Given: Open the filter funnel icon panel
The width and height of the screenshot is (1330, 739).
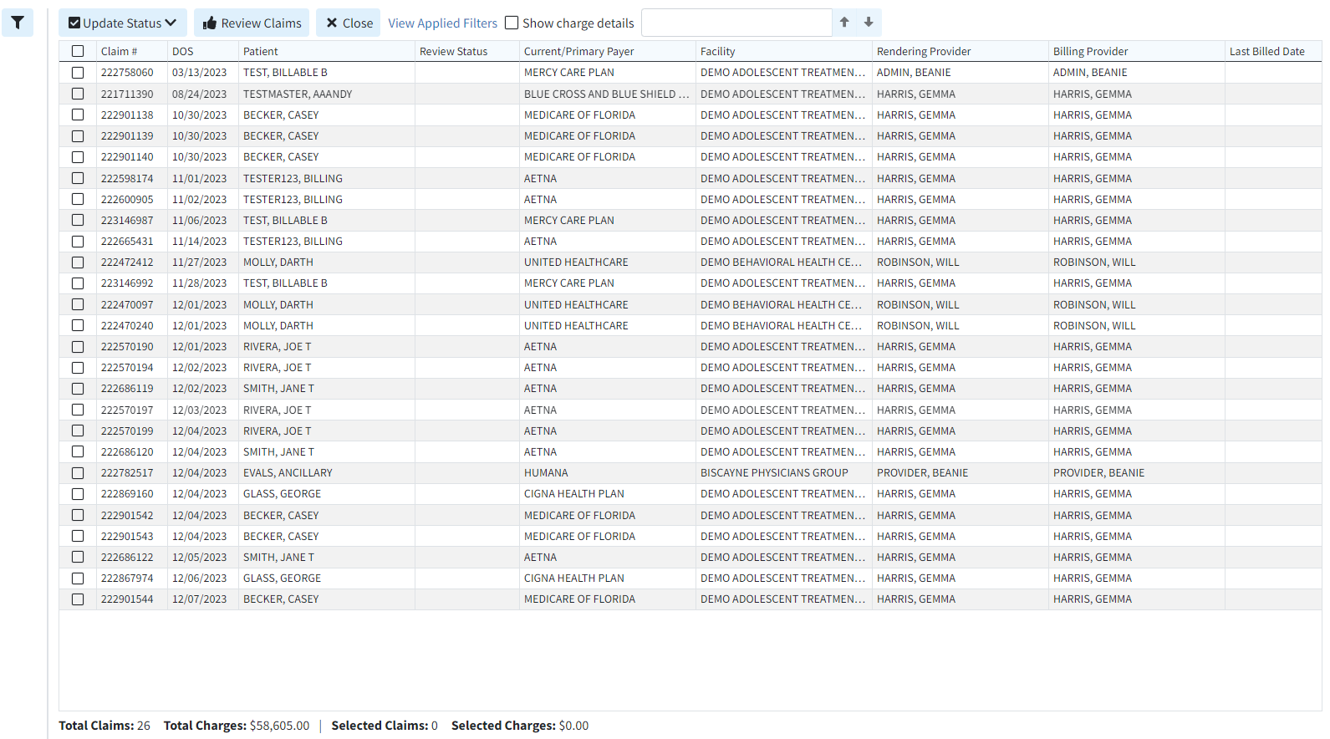Looking at the screenshot, I should 18,23.
